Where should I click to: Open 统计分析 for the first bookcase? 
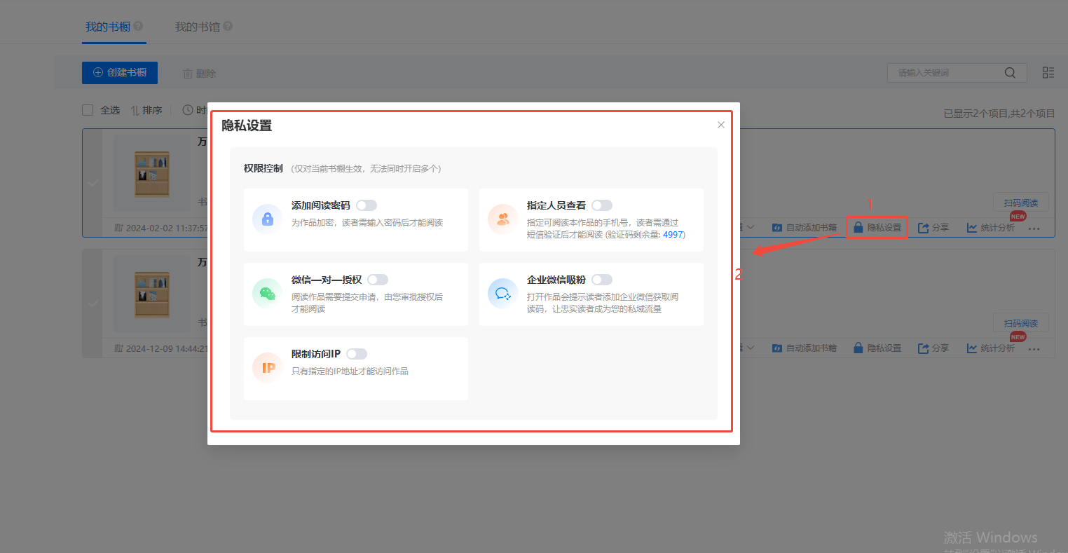point(991,228)
